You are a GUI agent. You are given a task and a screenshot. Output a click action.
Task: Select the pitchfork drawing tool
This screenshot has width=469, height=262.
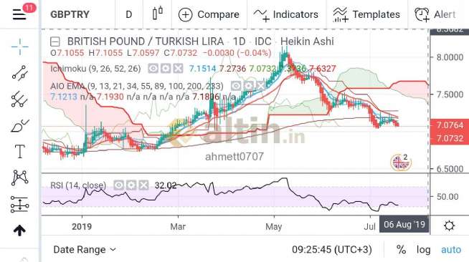20,99
